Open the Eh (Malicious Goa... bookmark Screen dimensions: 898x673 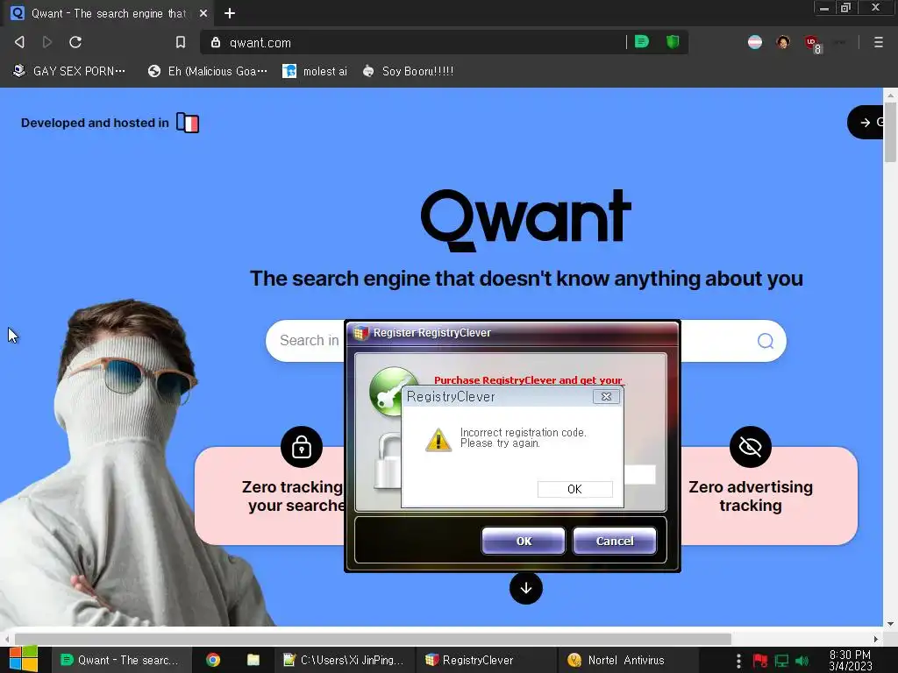click(x=208, y=71)
